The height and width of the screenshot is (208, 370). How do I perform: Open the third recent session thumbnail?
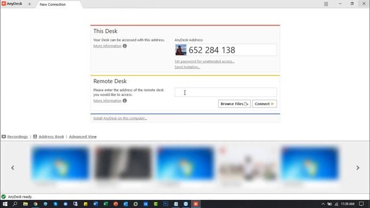tap(186, 163)
